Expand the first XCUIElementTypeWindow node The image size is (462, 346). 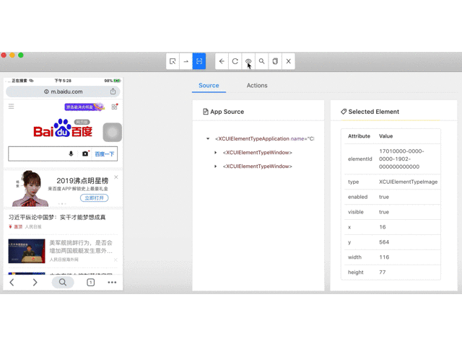pos(215,152)
